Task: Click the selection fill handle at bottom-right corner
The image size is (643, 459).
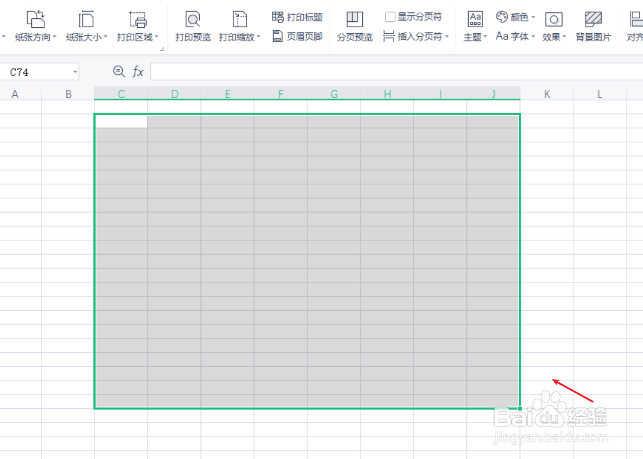Action: [x=520, y=408]
